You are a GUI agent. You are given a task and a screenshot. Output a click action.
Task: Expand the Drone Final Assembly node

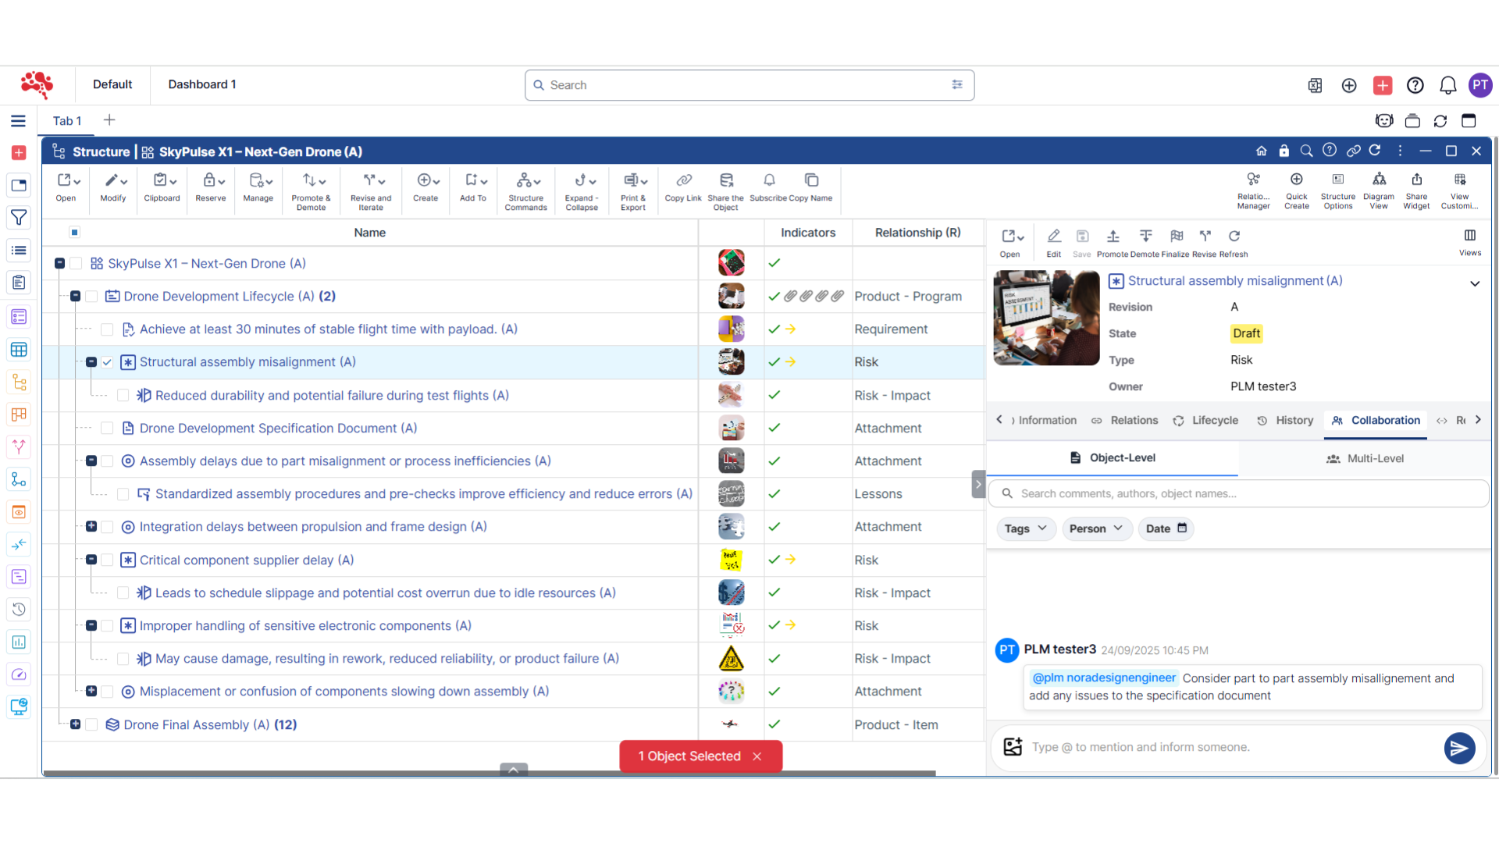point(75,724)
